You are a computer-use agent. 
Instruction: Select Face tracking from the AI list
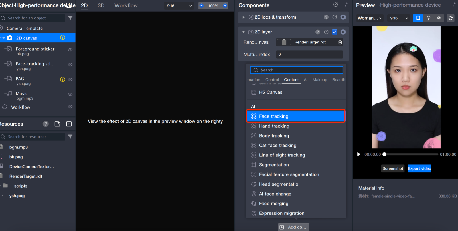(x=296, y=116)
